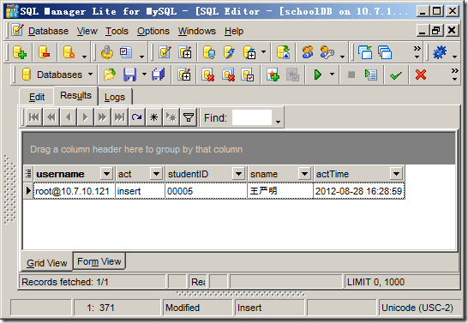Viewport: 468px width, 323px height.
Task: Expand the username column filter dropdown
Action: [x=106, y=174]
